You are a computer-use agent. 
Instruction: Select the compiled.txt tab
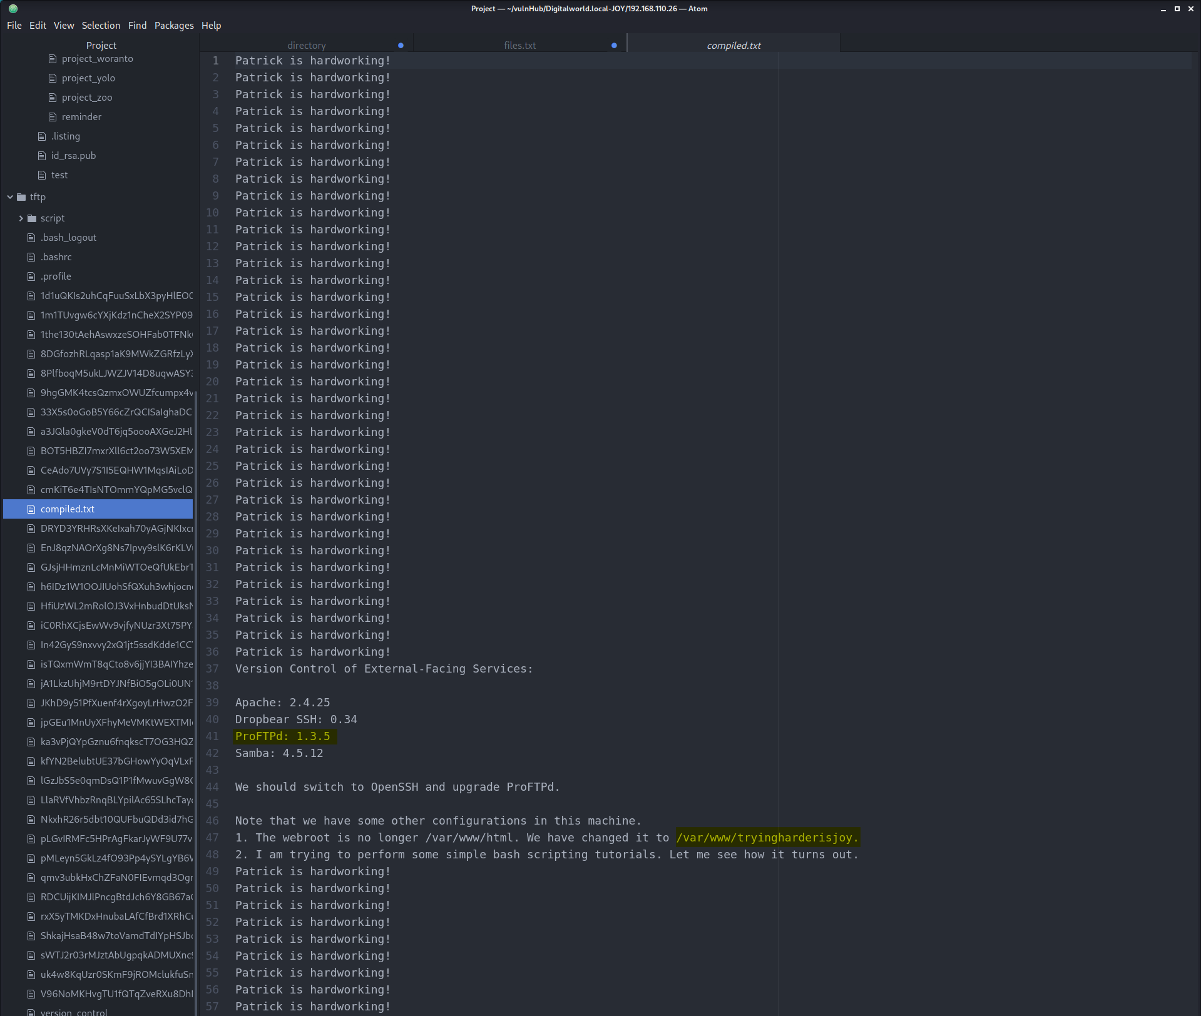[733, 45]
